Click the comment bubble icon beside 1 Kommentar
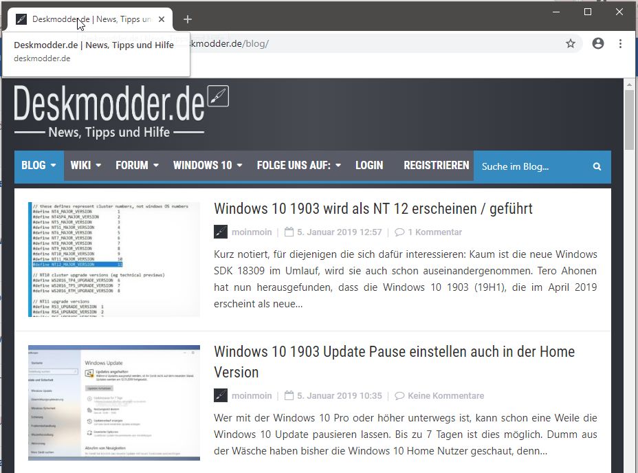 [399, 232]
